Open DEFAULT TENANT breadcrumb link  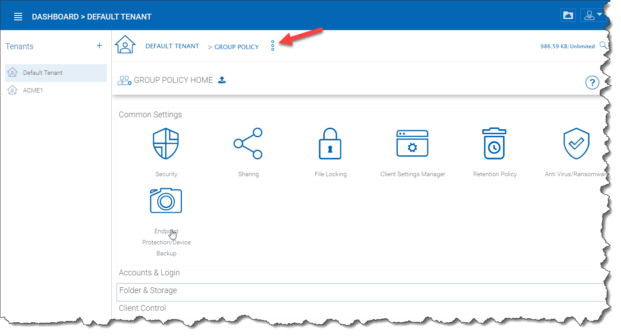[172, 46]
